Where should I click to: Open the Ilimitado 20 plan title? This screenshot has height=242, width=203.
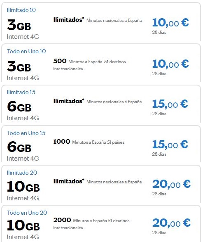point(22,173)
